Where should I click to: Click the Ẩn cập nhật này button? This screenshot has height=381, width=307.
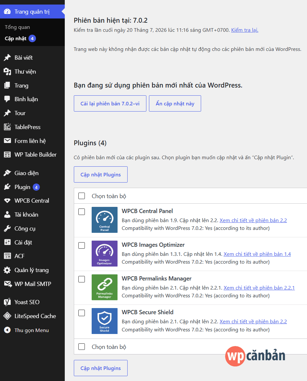pos(175,103)
